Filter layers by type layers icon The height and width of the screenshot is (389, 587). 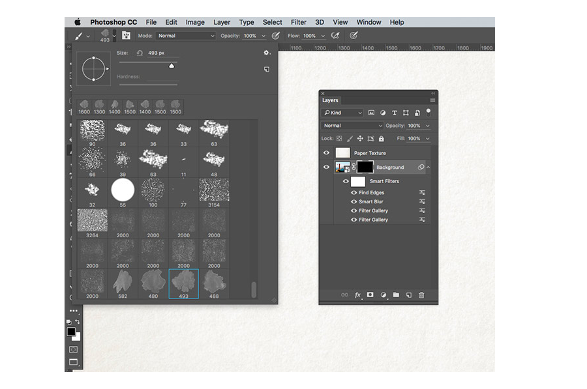tap(394, 113)
